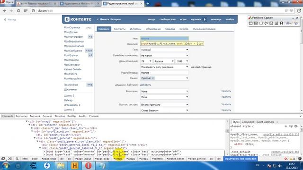
Task: Click выйти logout link in VK header
Action: coord(230,19)
